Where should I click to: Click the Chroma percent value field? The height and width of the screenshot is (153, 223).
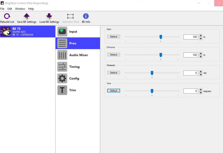[x=191, y=55]
